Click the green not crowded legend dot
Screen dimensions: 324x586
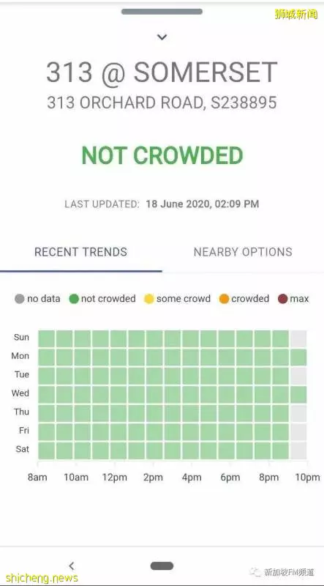coord(74,299)
